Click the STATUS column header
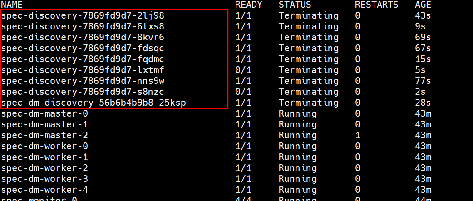473x201 pixels. point(295,5)
